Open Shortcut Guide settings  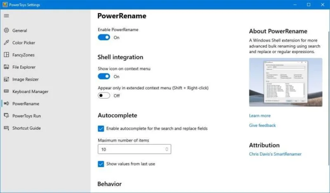point(26,128)
